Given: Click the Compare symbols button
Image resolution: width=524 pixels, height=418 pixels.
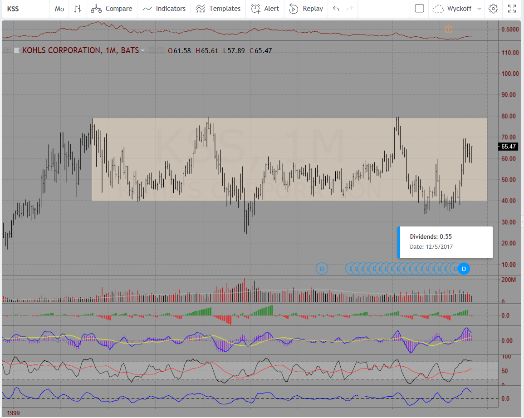Looking at the screenshot, I should click(x=112, y=9).
